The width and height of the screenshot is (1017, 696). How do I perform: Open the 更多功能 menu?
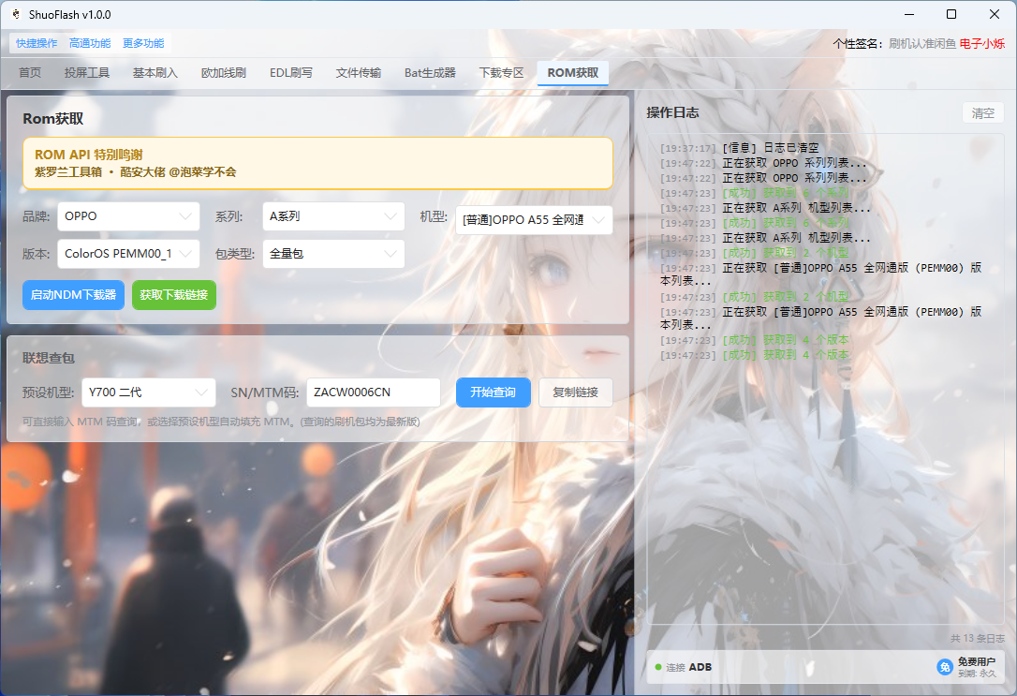tap(143, 43)
